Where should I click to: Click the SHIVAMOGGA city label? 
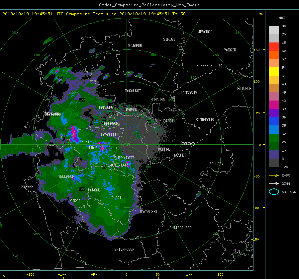pos(124,249)
